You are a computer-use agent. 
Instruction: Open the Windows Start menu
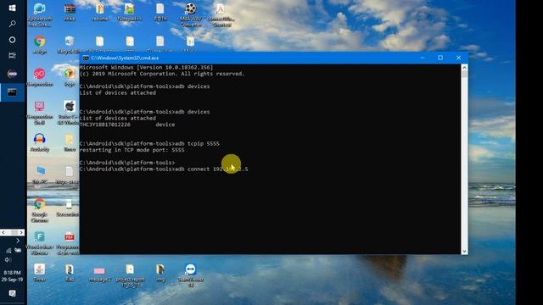tap(12, 8)
